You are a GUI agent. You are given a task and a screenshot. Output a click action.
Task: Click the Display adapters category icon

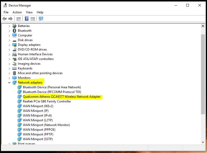pyautogui.click(x=14, y=45)
